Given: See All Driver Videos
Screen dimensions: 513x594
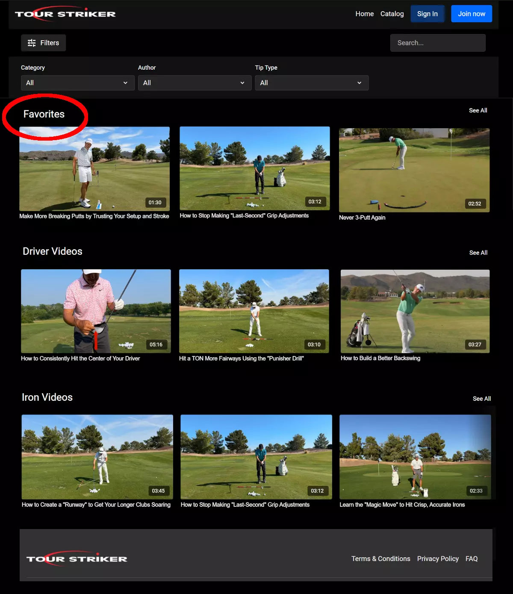Looking at the screenshot, I should (x=478, y=253).
